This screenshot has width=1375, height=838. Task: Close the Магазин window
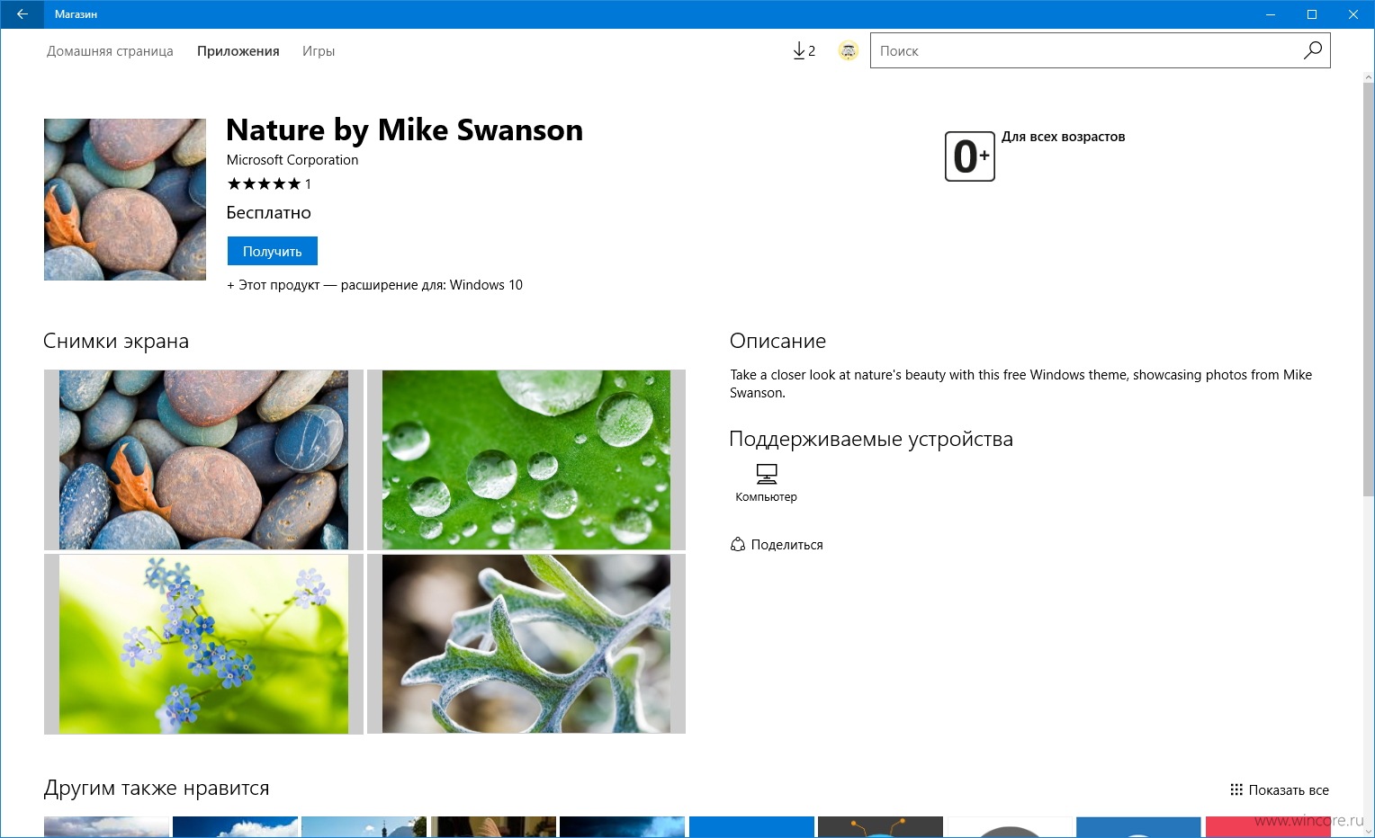[x=1353, y=14]
